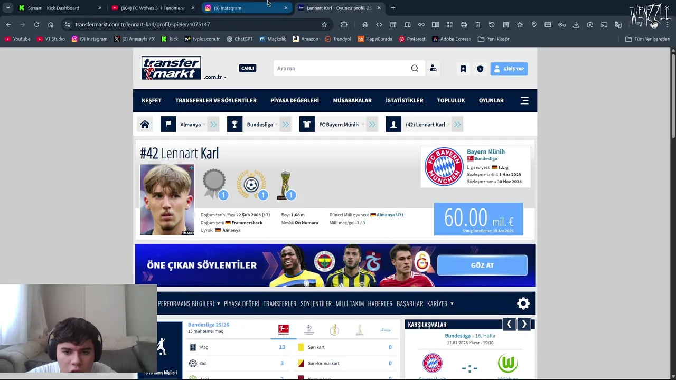
Task: Click the golden wreath football award badge
Action: point(251,184)
